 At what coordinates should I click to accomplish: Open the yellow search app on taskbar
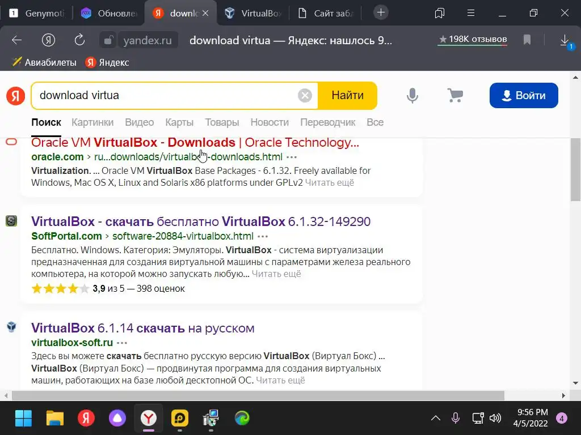[x=180, y=419]
